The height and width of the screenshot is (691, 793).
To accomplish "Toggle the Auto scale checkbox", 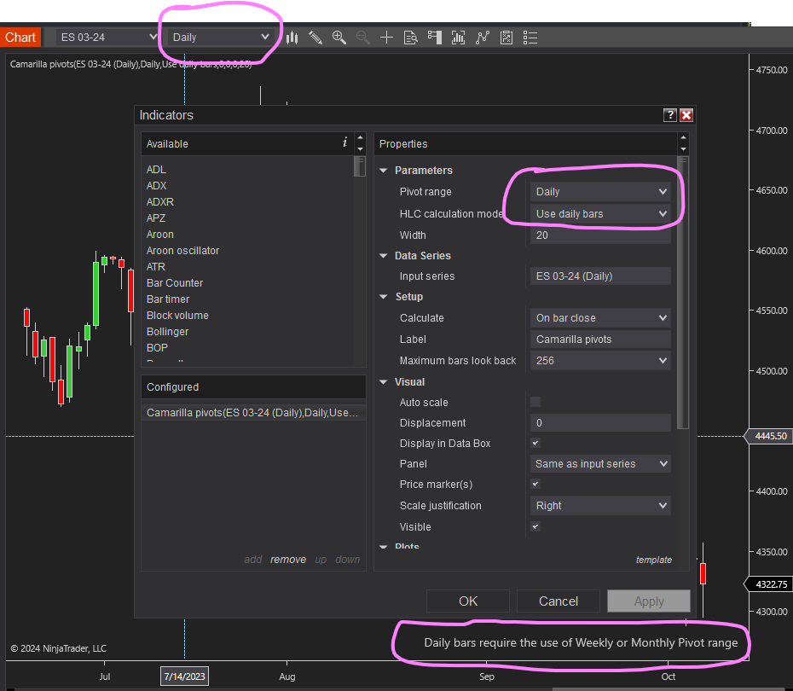I will (535, 402).
